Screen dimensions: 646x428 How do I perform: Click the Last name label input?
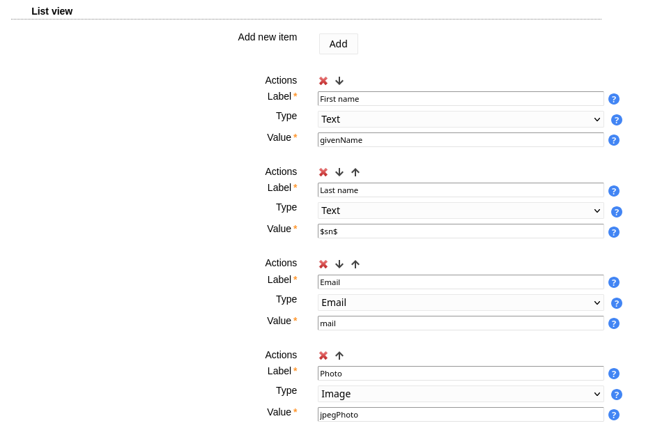461,190
